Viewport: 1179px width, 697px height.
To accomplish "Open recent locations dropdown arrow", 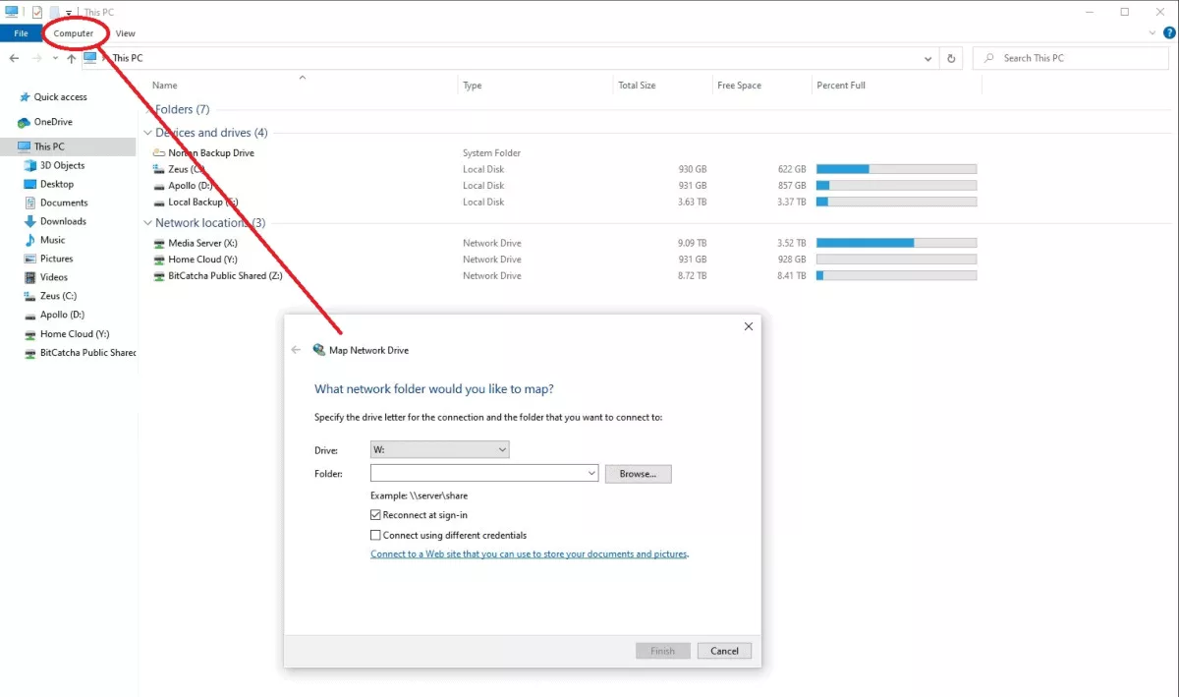I will (55, 59).
